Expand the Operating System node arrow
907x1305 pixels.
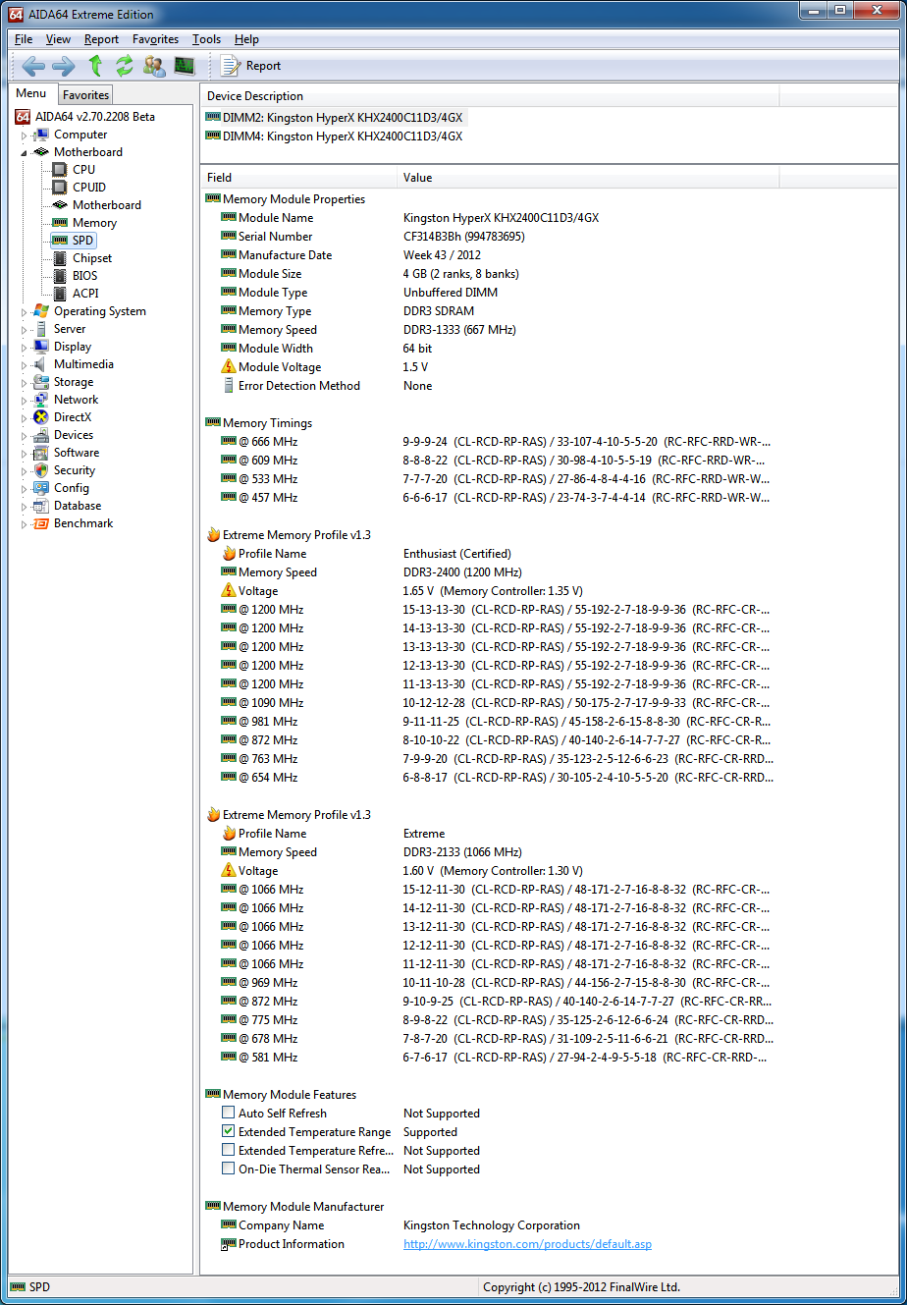(x=25, y=312)
